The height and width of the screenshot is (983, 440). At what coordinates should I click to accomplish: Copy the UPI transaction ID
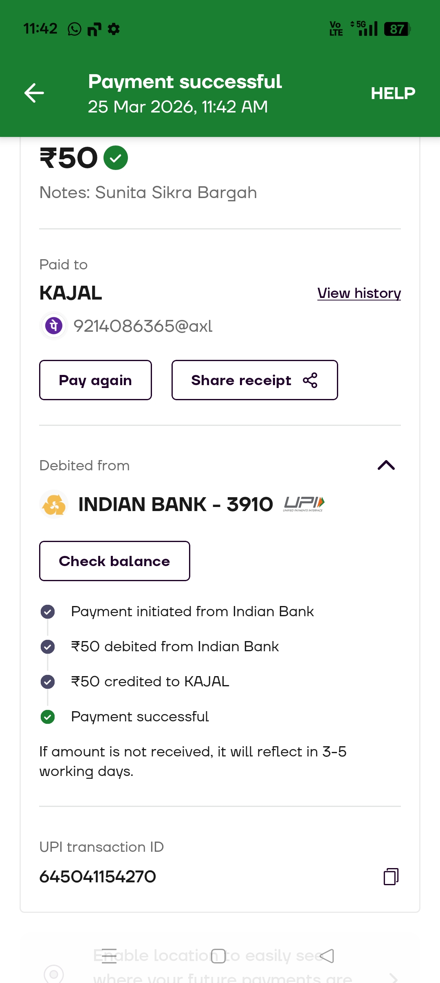click(391, 877)
